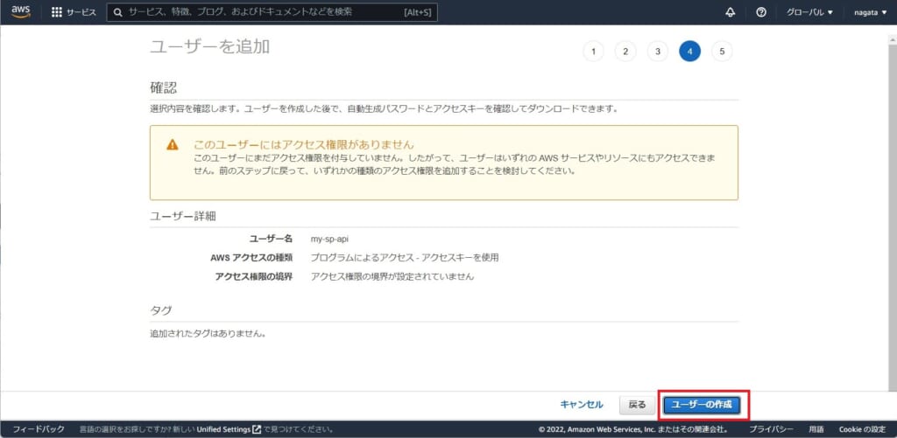The height and width of the screenshot is (438, 897).
Task: Focus the AWS services search field
Action: coord(272,12)
